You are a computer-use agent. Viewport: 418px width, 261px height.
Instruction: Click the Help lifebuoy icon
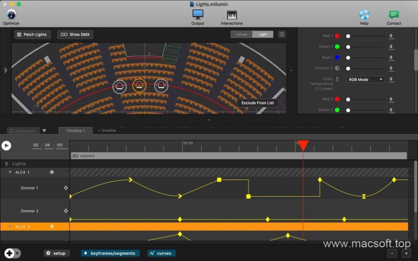[x=364, y=14]
